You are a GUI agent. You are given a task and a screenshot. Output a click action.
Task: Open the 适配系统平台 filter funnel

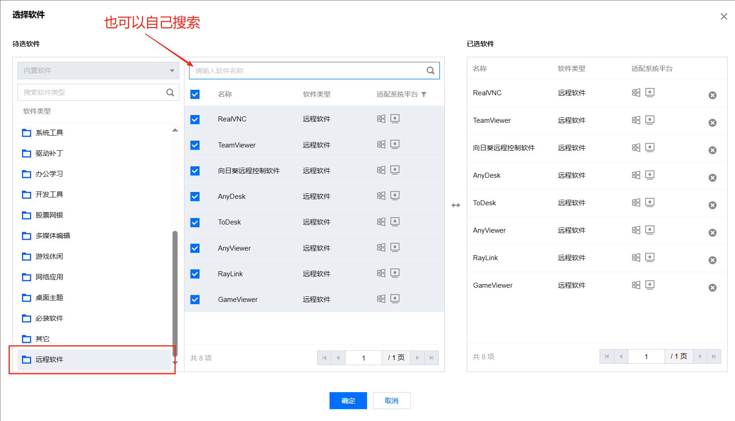click(x=424, y=94)
